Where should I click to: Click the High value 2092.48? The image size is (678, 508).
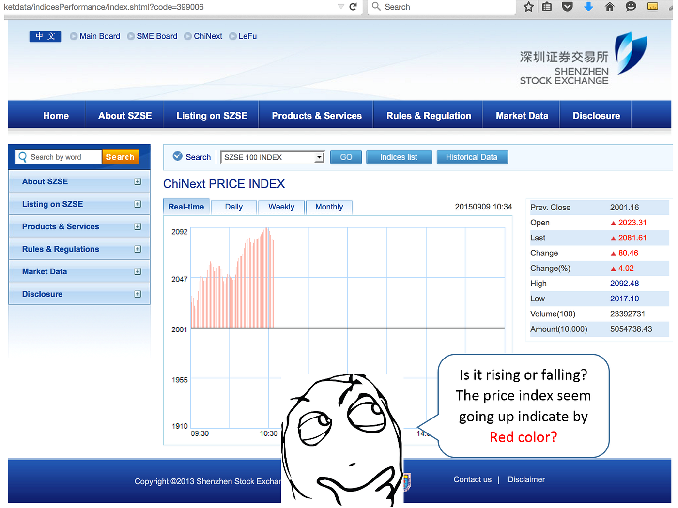pos(624,284)
